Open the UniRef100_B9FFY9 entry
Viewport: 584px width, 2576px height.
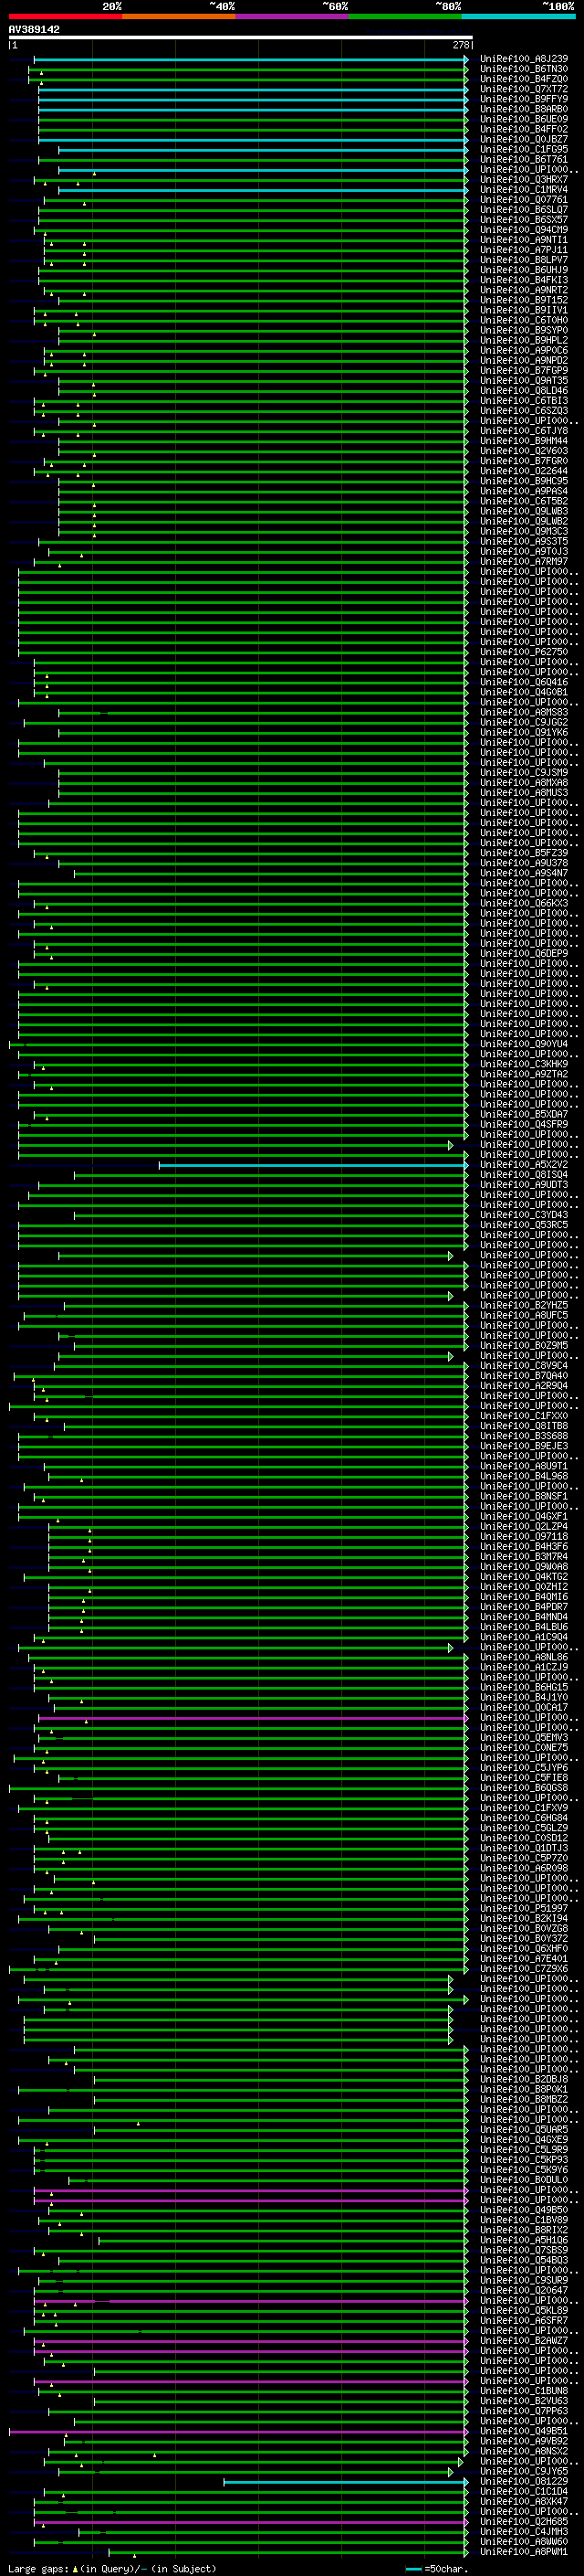tap(524, 99)
